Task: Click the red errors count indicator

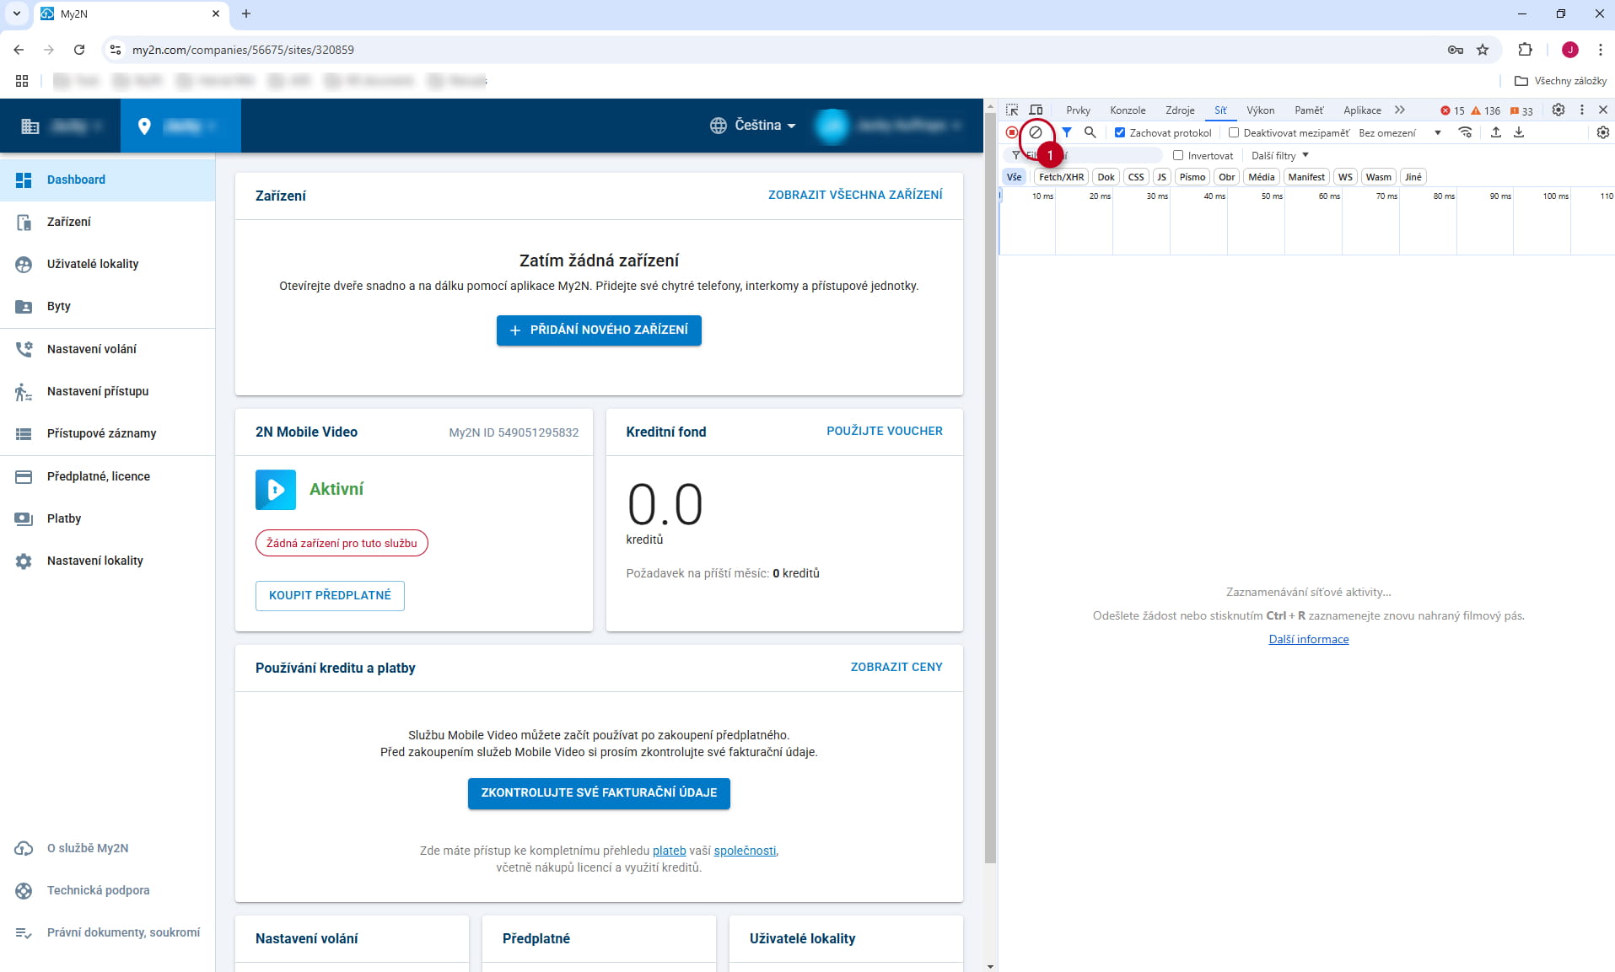Action: [1452, 110]
